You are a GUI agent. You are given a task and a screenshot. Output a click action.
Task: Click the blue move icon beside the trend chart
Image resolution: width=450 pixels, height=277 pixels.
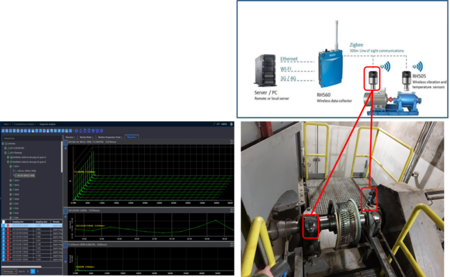click(x=66, y=217)
